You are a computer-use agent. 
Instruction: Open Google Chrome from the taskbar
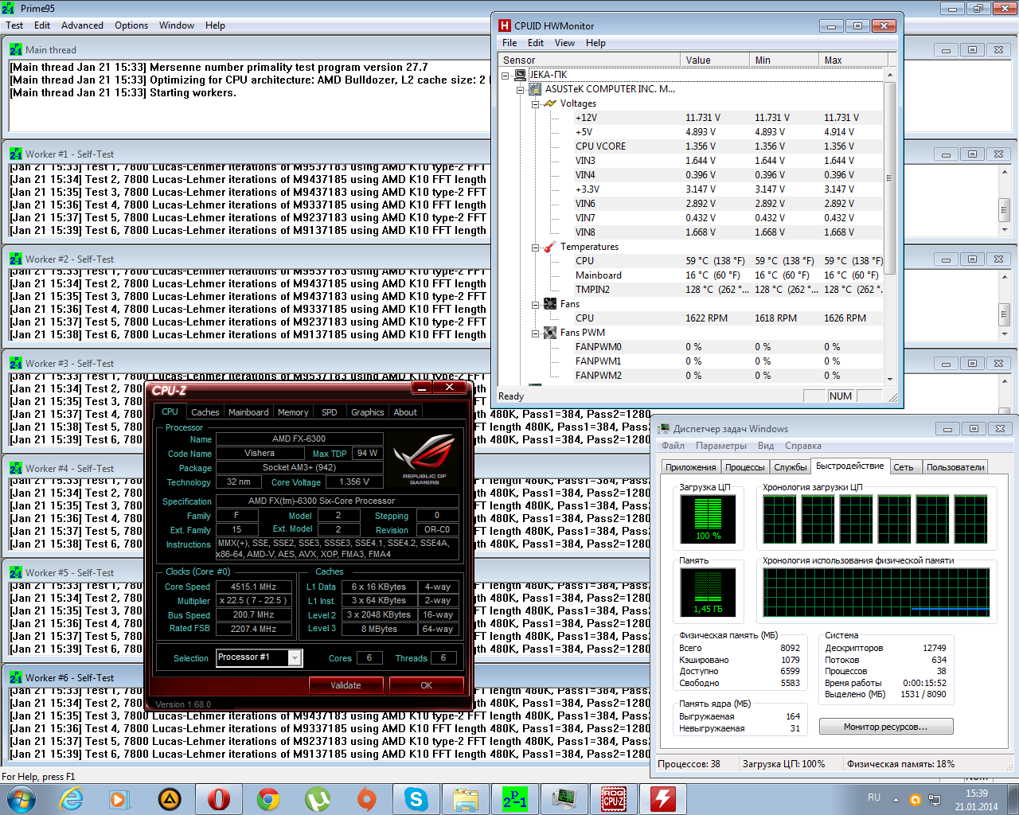pos(268,797)
